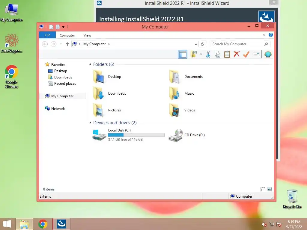
Task: Click the Local Disk C: usage bar
Action: (136, 135)
